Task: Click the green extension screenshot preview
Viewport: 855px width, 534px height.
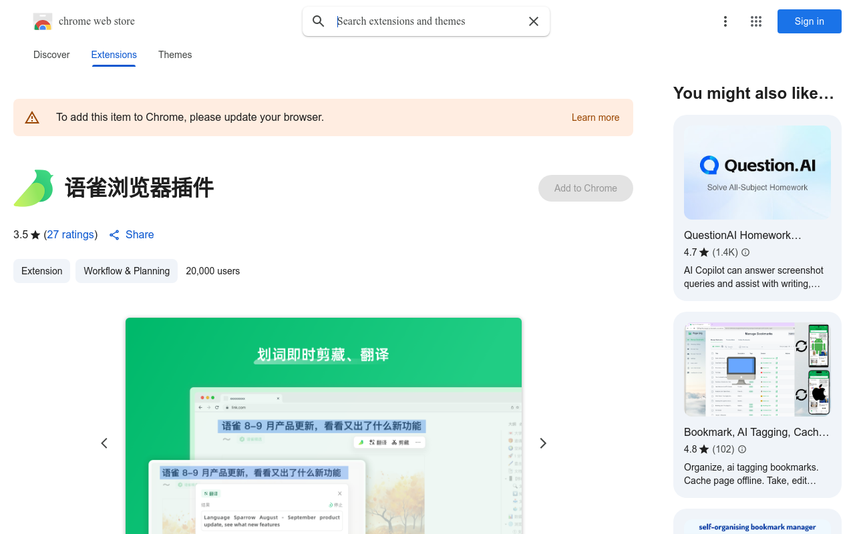Action: tap(323, 426)
